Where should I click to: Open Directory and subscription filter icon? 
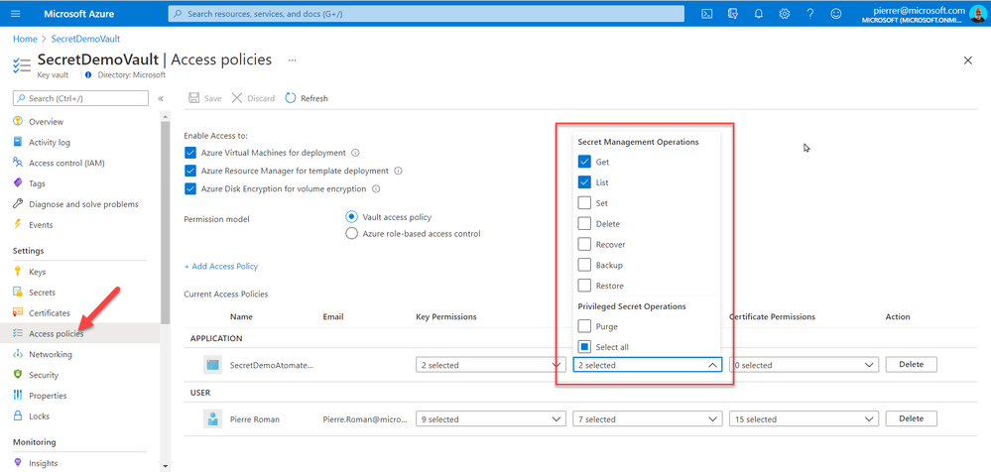pyautogui.click(x=733, y=13)
